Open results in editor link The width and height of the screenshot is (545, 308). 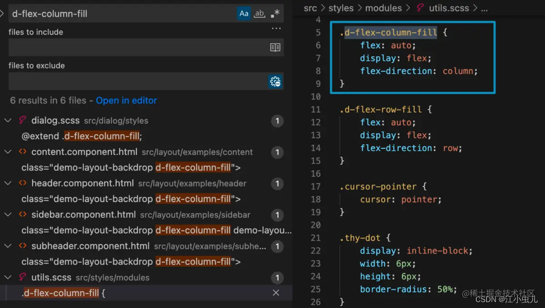pyautogui.click(x=126, y=101)
